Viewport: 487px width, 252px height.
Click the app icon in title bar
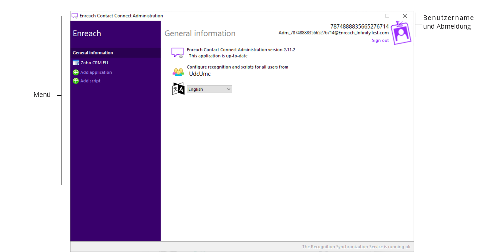(75, 16)
